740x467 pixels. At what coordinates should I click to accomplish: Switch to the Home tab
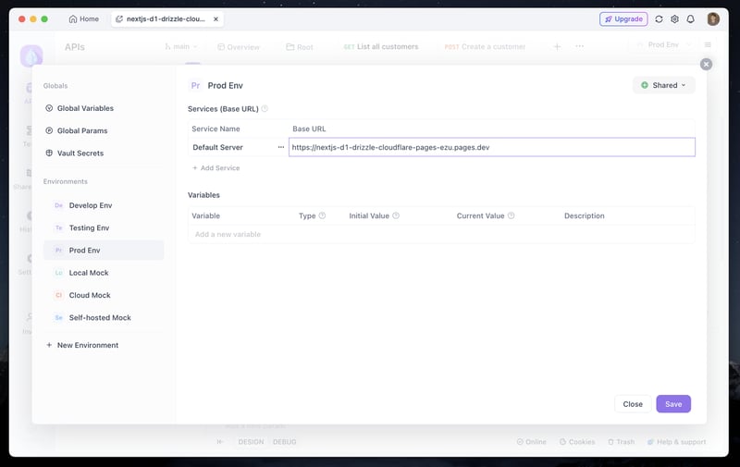click(84, 18)
